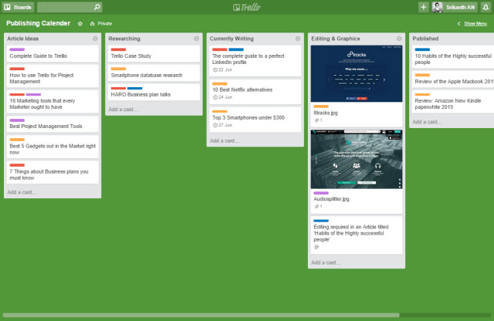Image resolution: width=494 pixels, height=321 pixels.
Task: Click the 8tracks.jpg card title
Action: point(326,113)
